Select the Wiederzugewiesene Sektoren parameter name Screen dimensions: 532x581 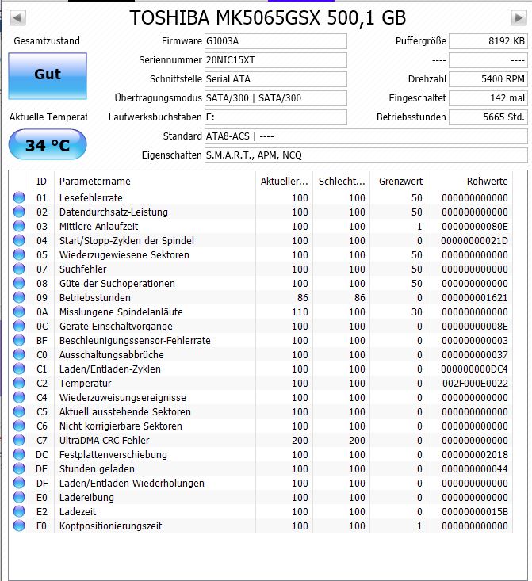point(124,255)
